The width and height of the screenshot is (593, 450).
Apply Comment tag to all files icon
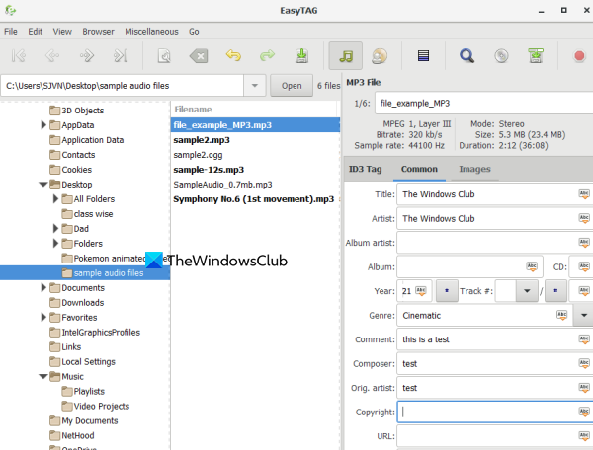584,339
